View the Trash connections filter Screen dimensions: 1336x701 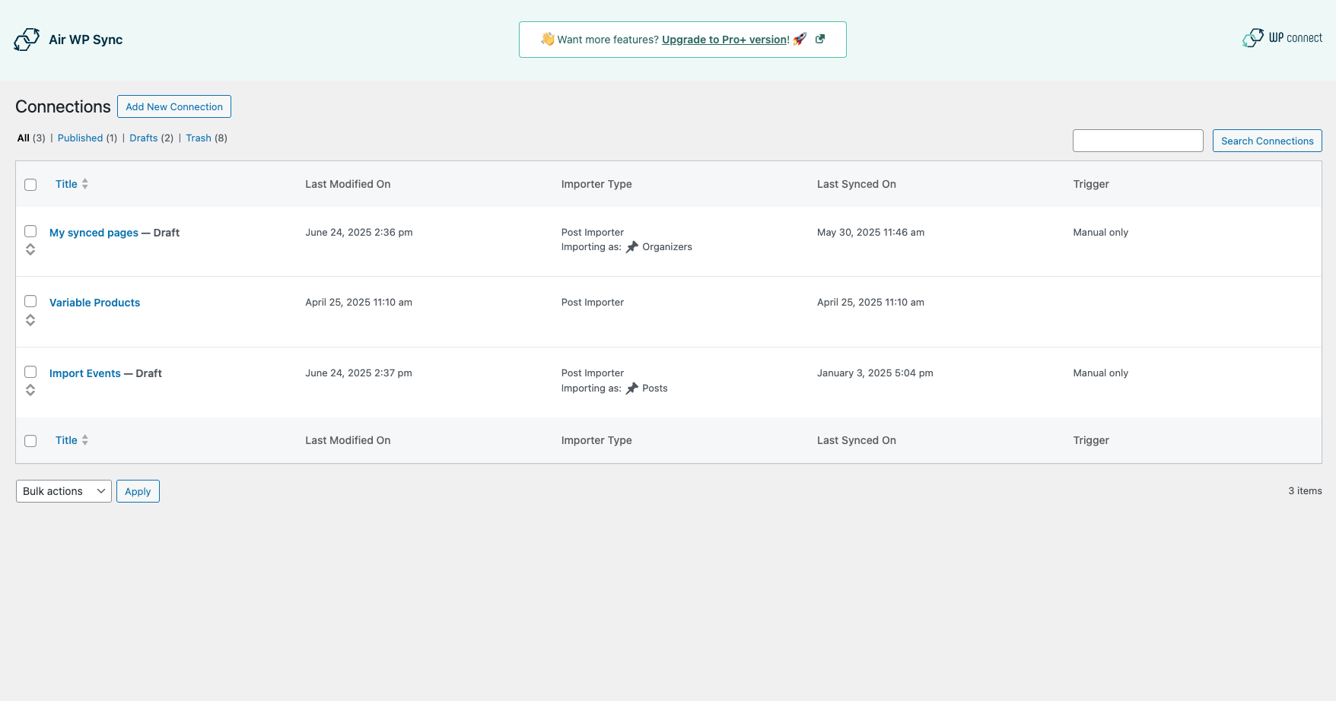coord(199,138)
